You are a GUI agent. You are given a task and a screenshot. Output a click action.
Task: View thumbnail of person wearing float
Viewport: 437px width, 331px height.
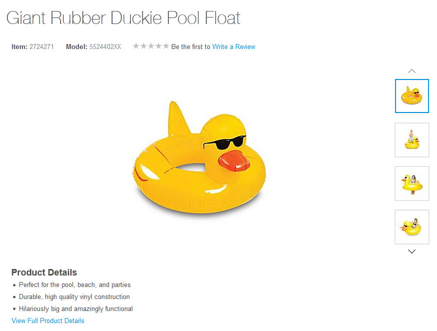[x=412, y=183]
